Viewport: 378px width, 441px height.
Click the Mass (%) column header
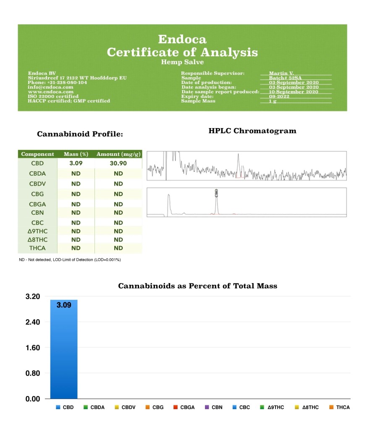click(x=76, y=154)
